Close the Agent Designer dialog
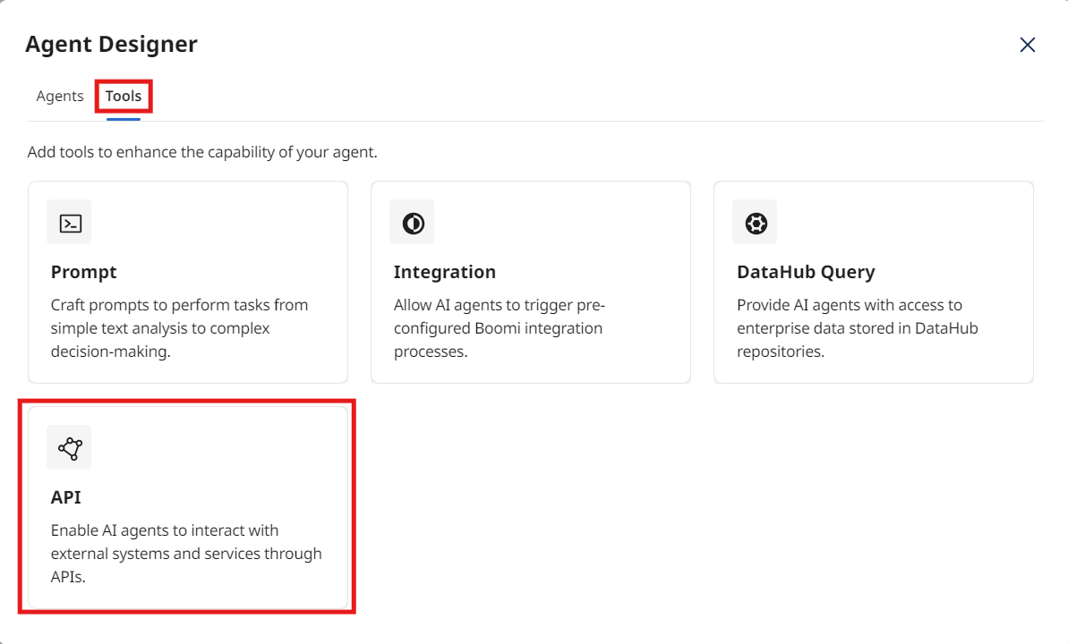1068x644 pixels. (1027, 44)
